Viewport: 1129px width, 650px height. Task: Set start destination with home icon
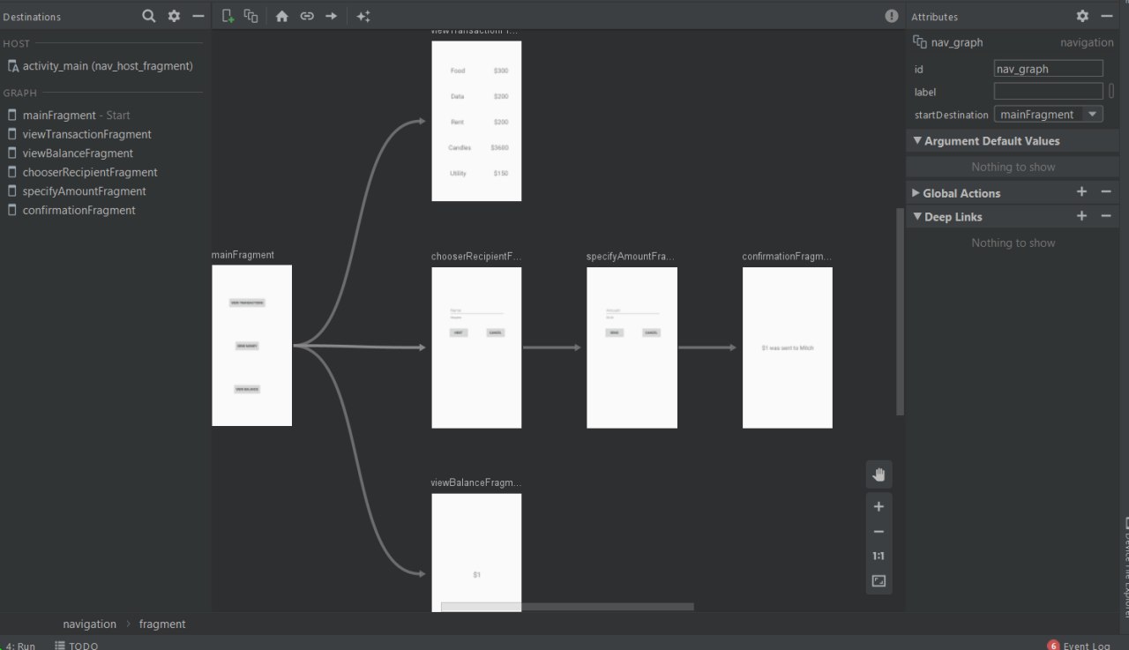coord(282,16)
